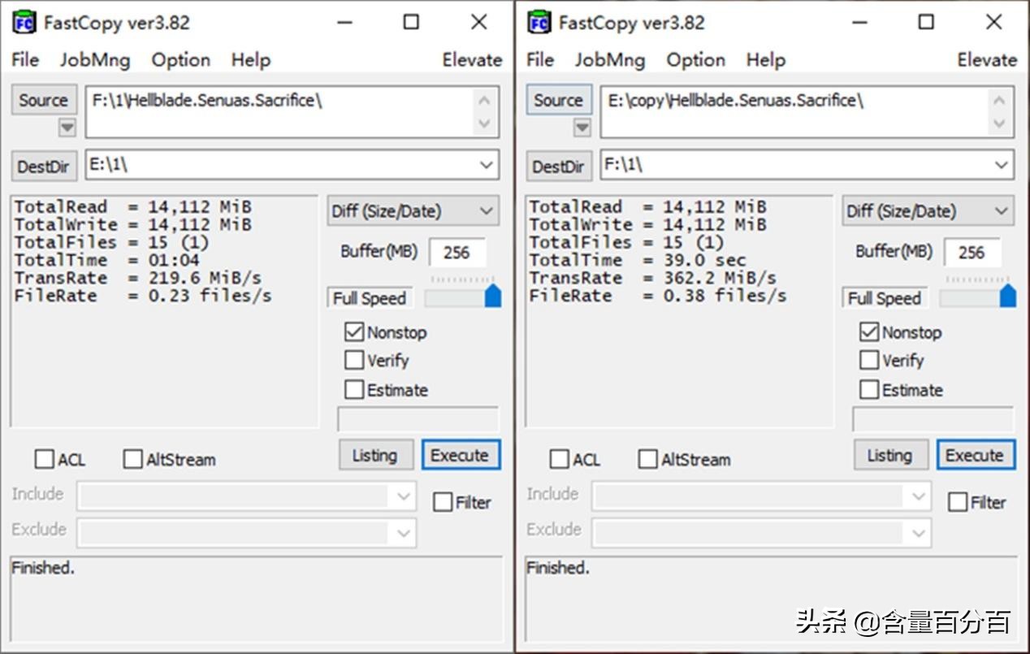Click Source button in left window

[x=44, y=100]
